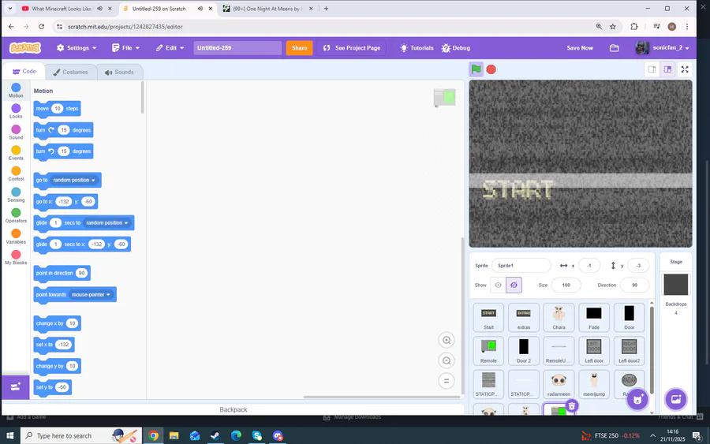Open the Windows Start menu

9,436
